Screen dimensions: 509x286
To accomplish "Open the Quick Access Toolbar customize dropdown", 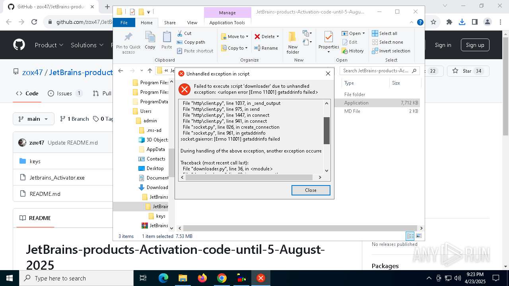I will [149, 12].
